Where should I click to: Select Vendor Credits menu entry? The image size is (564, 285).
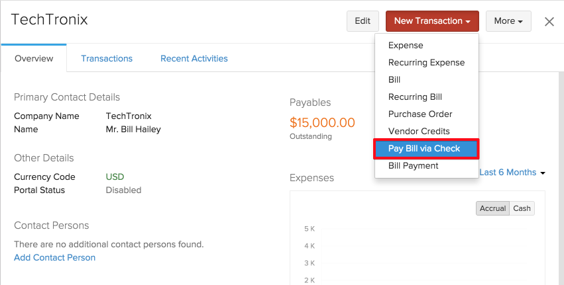419,132
